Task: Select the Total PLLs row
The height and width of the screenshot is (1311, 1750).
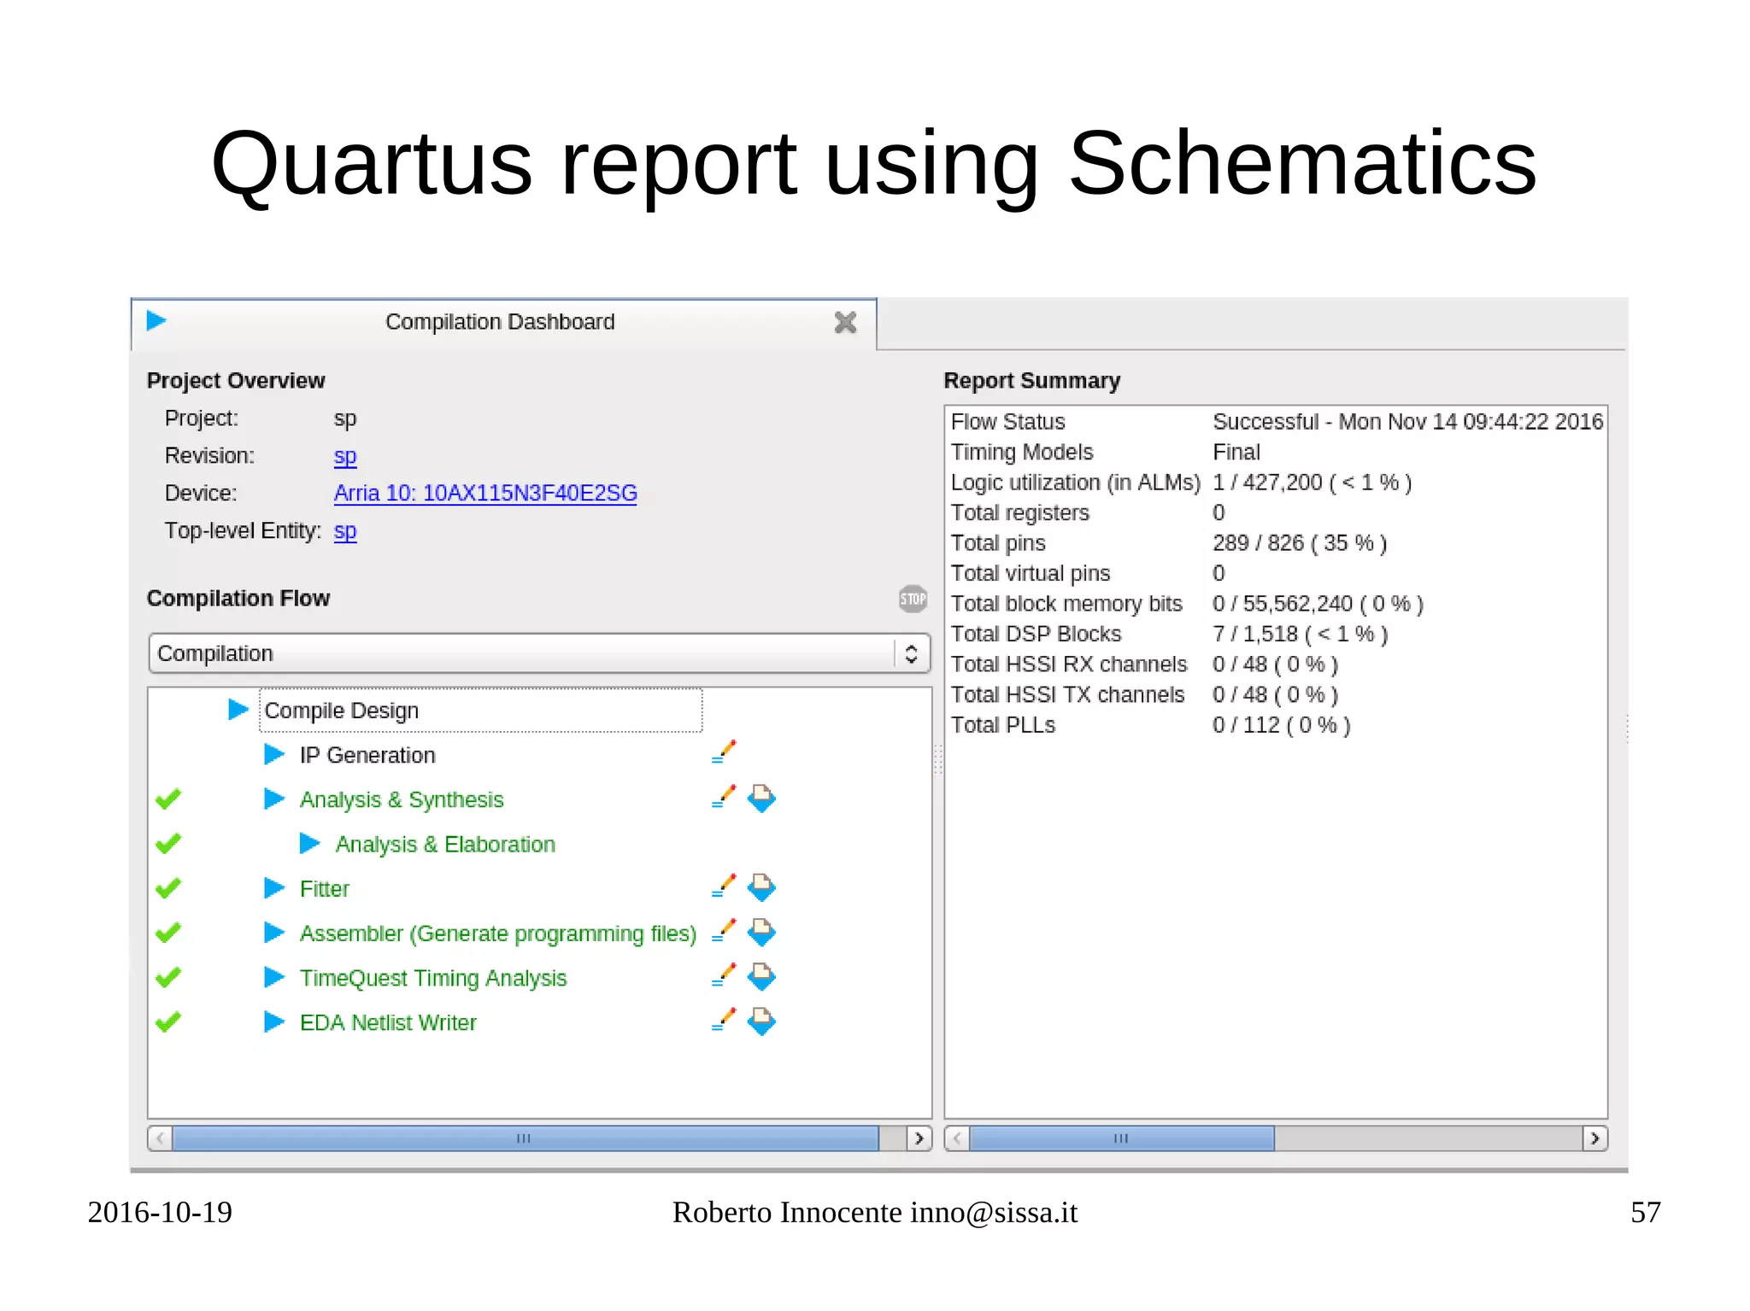Action: [1277, 725]
